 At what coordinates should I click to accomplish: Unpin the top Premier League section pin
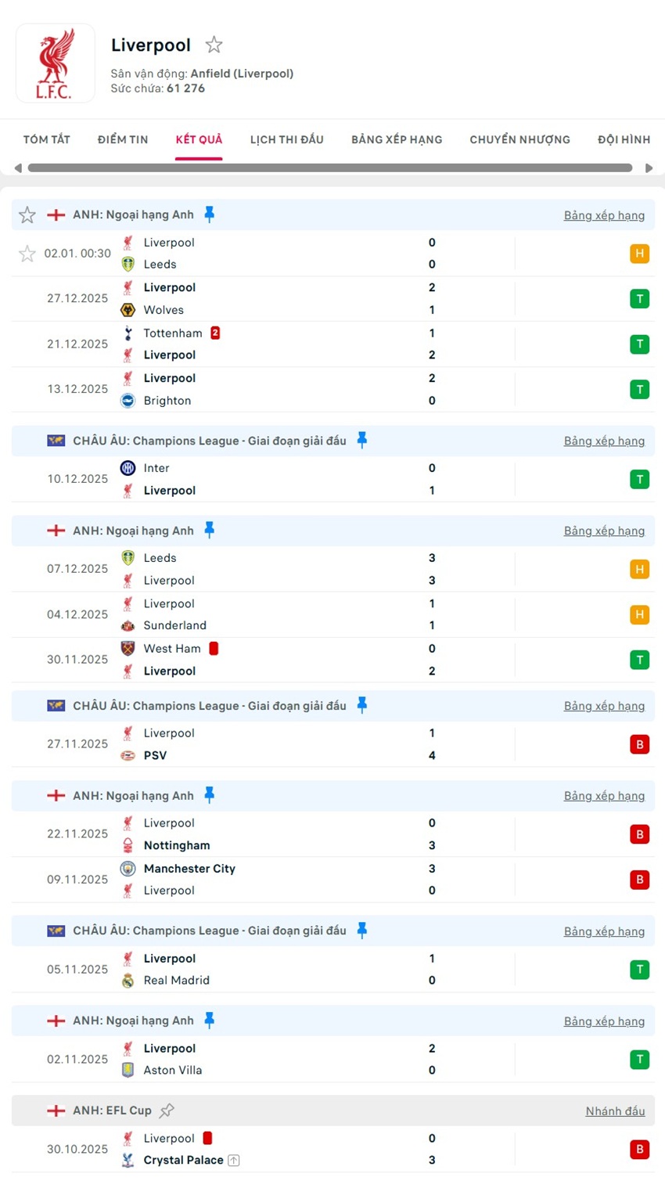pyautogui.click(x=209, y=214)
